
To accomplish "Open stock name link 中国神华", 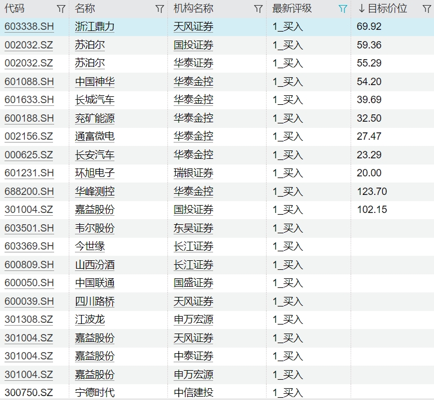I will click(x=95, y=82).
